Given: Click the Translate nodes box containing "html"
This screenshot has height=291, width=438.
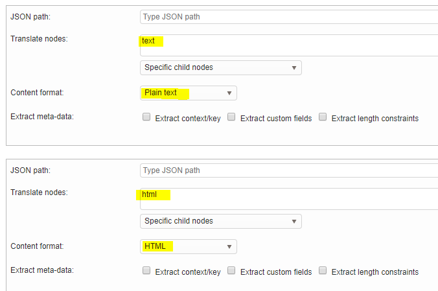Looking at the screenshot, I should tap(288, 198).
